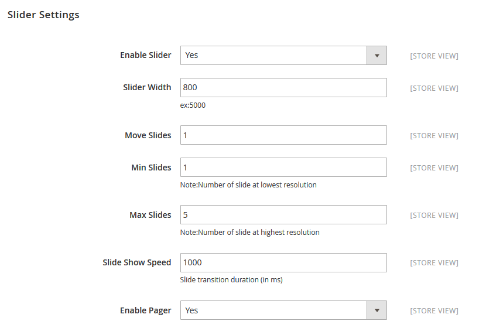This screenshot has width=486, height=328.
Task: Select the Min Slides input field
Action: coord(283,168)
